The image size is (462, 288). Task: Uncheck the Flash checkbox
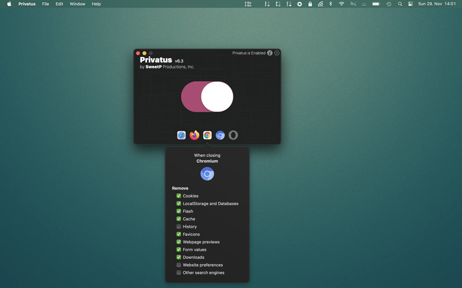[178, 211]
